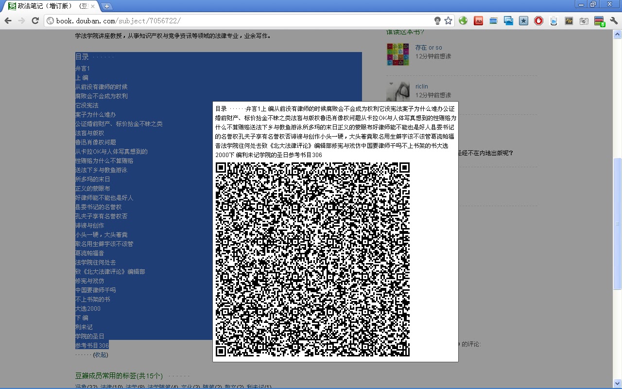Open the green globe extension

click(463, 20)
